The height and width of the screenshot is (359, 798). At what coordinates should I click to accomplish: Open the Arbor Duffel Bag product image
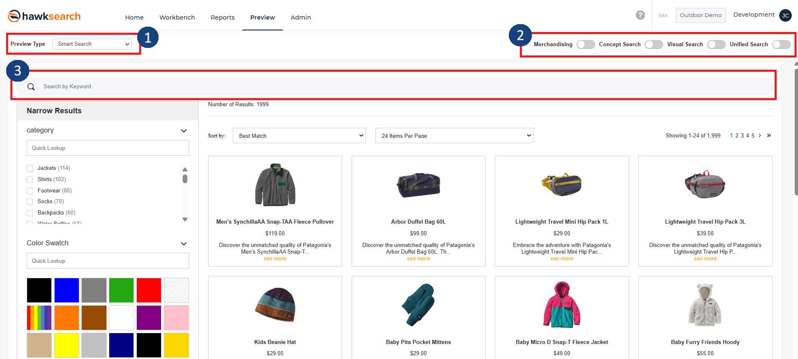[x=418, y=185]
